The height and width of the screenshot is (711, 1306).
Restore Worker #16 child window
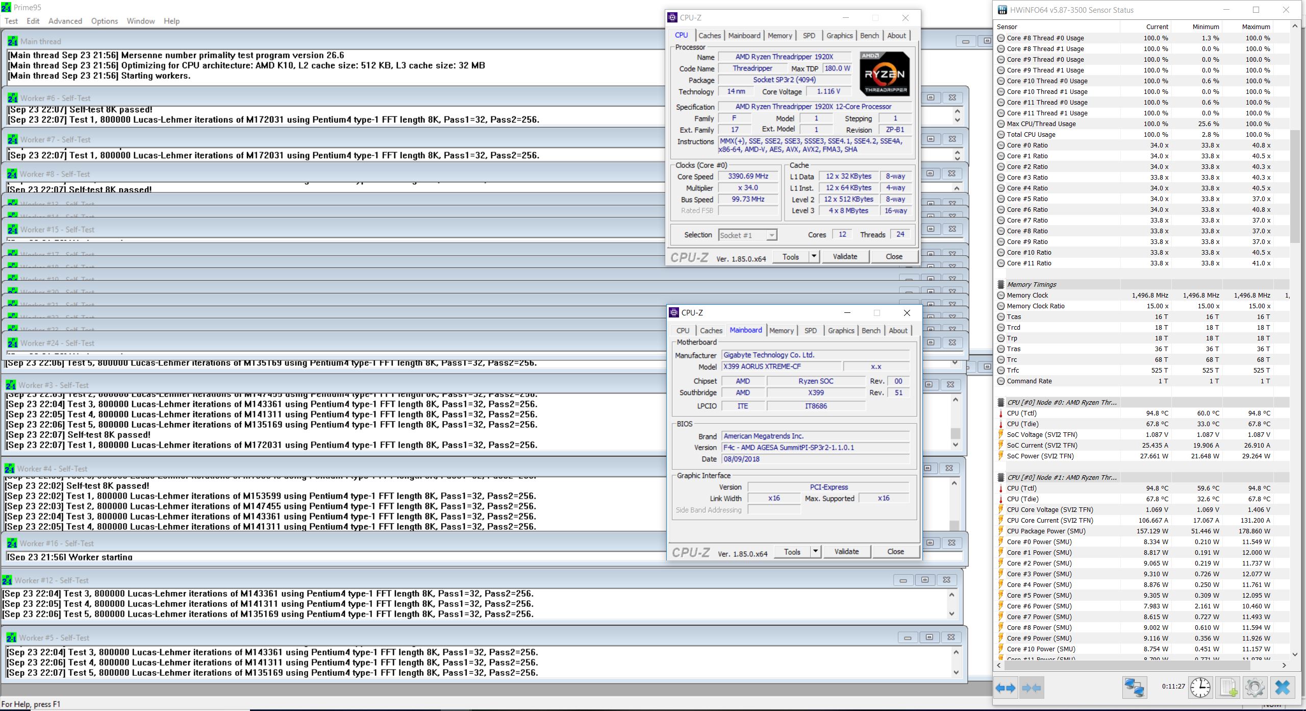pos(930,543)
